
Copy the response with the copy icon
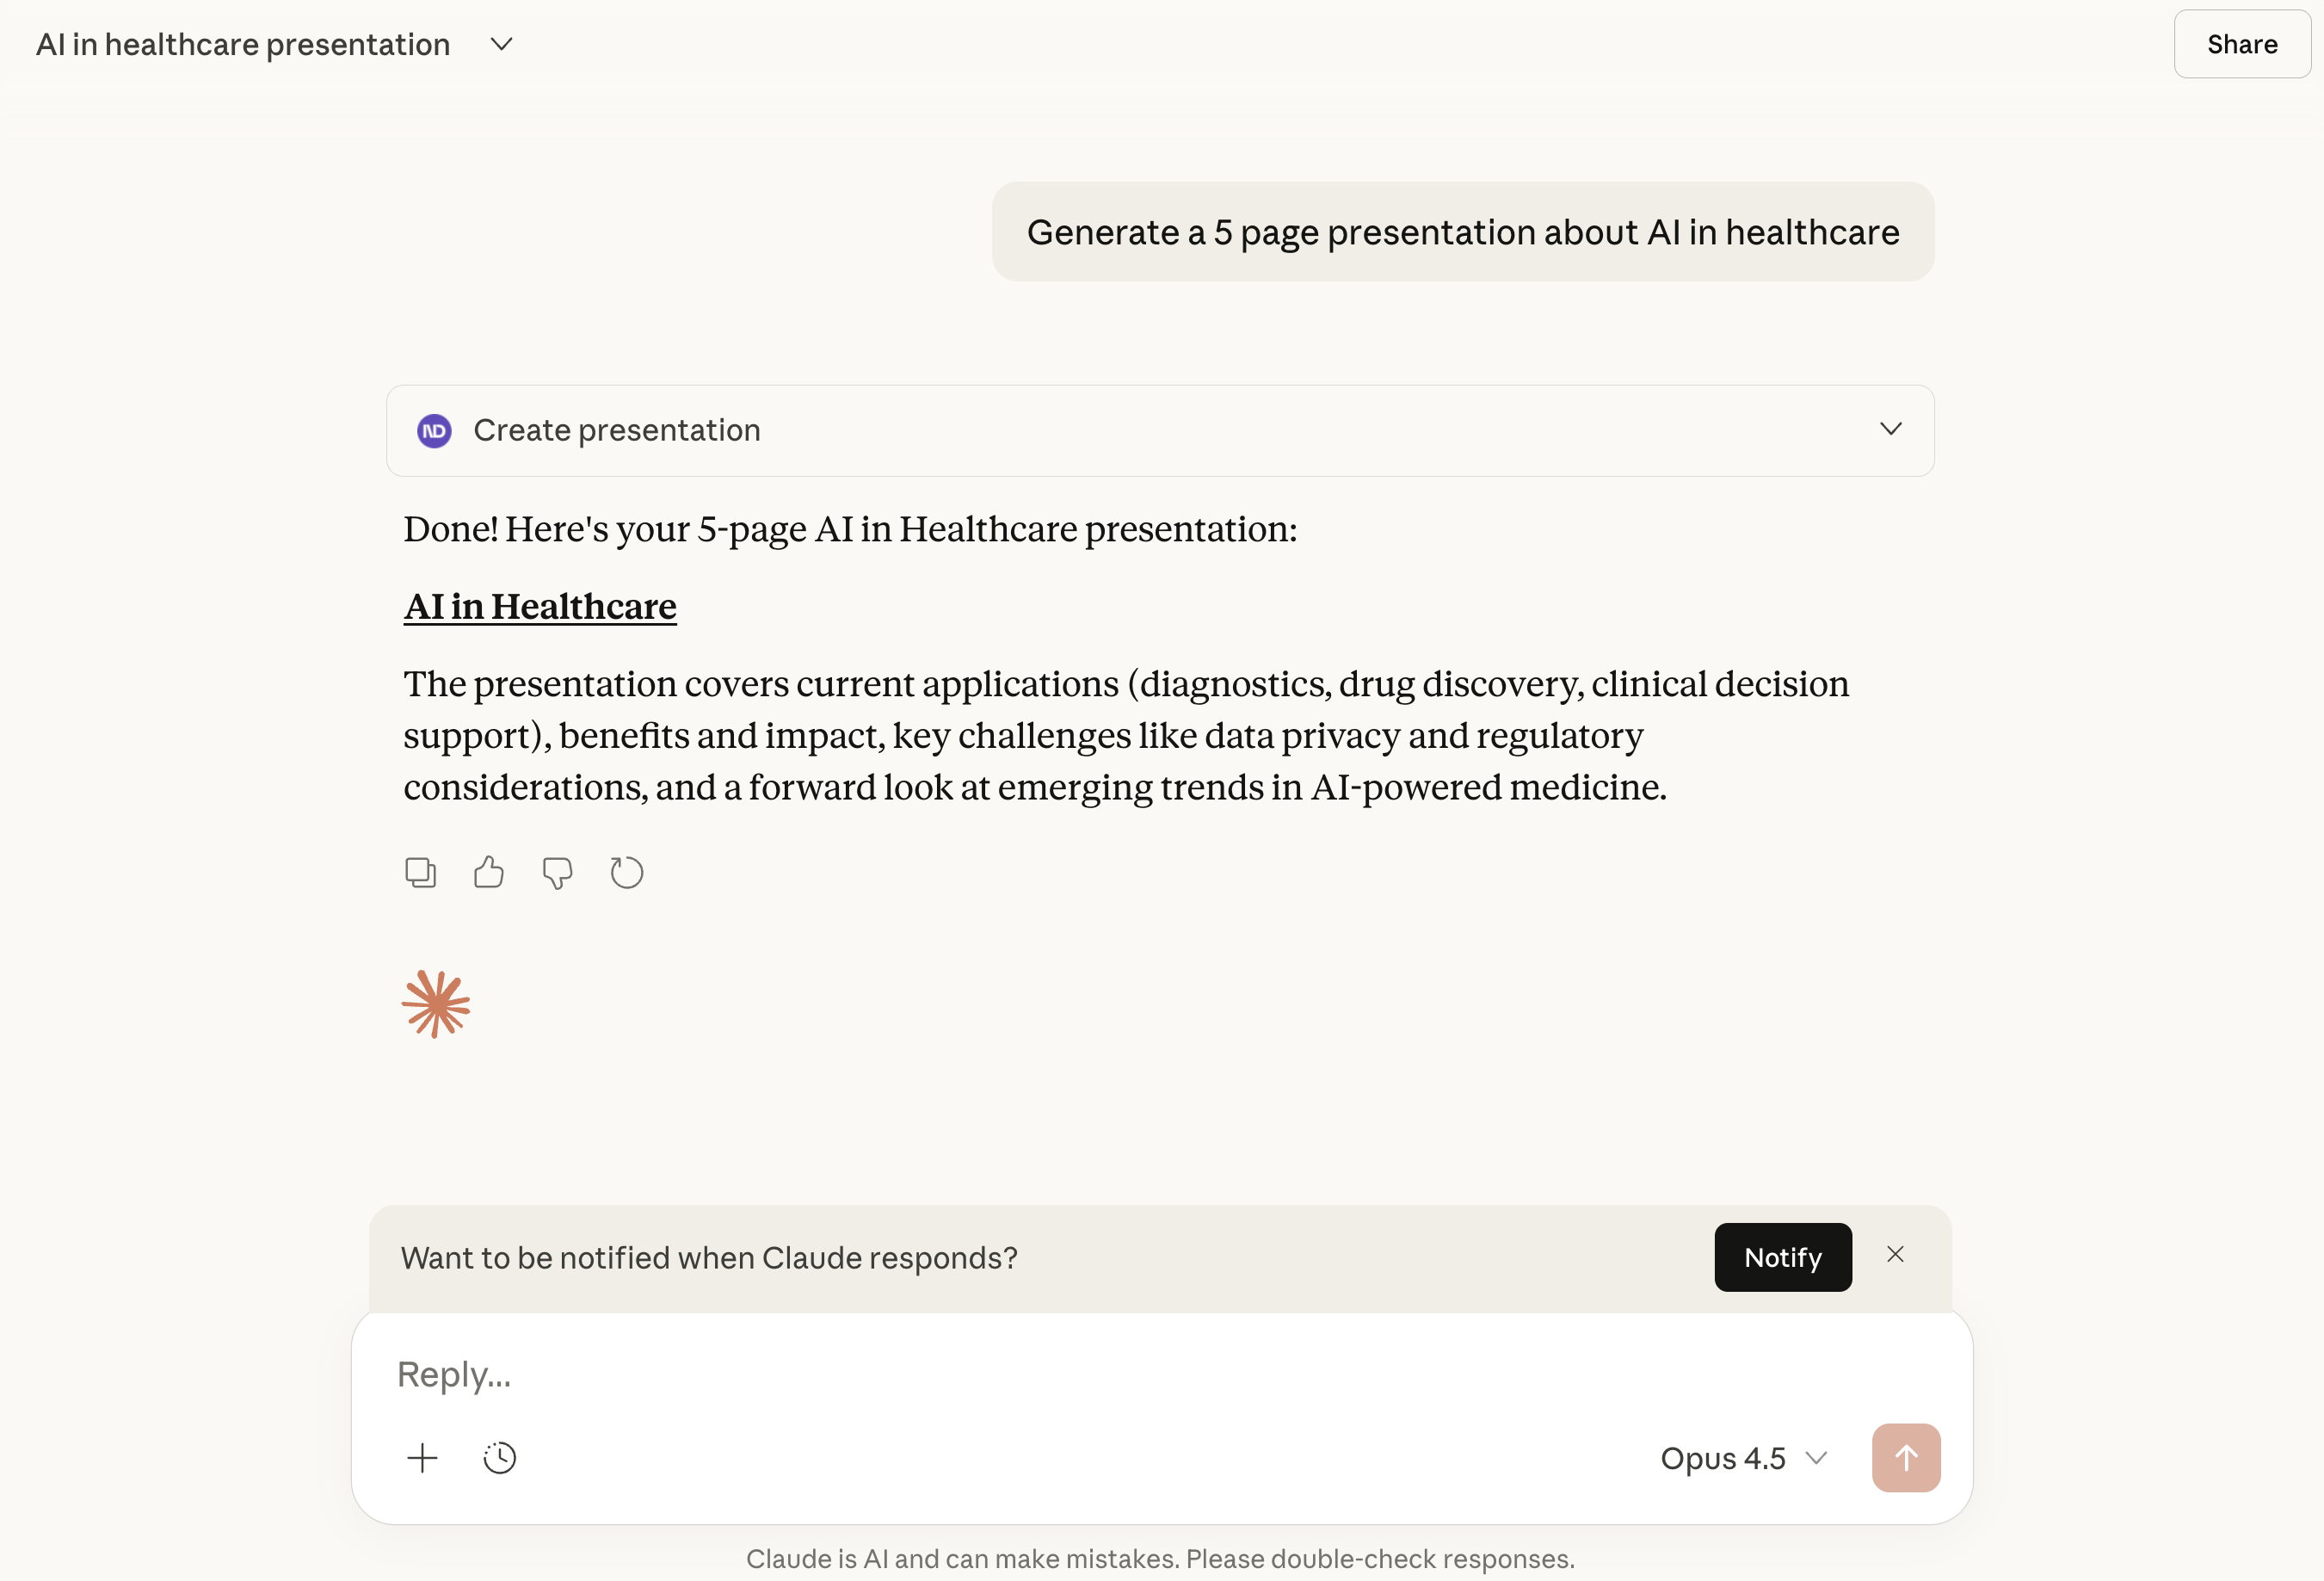click(420, 873)
